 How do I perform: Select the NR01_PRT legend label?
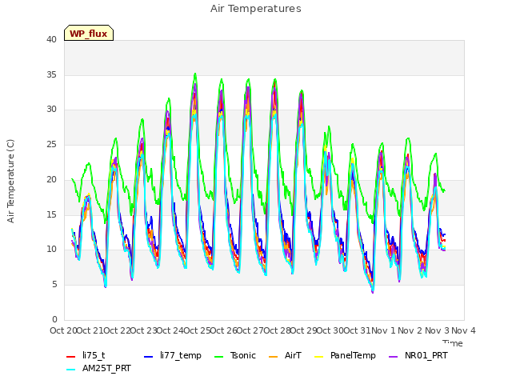(426, 355)
